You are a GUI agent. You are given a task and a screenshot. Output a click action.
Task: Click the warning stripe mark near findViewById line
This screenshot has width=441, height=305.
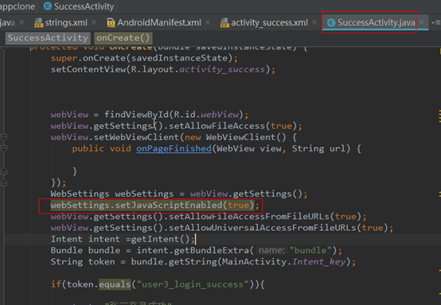pyautogui.click(x=439, y=116)
